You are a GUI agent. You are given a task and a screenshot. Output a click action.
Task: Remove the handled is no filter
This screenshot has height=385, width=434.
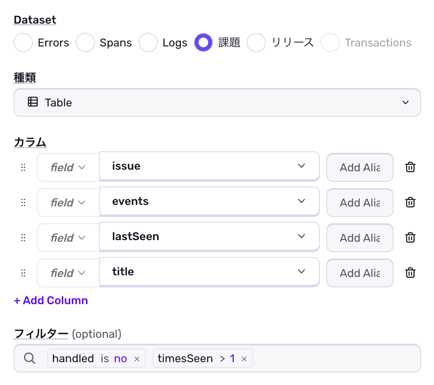tap(137, 359)
